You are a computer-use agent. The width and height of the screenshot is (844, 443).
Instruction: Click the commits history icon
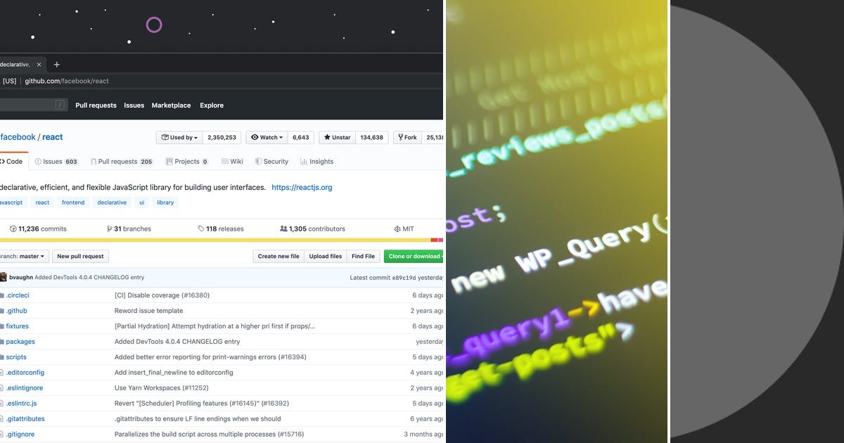12,229
